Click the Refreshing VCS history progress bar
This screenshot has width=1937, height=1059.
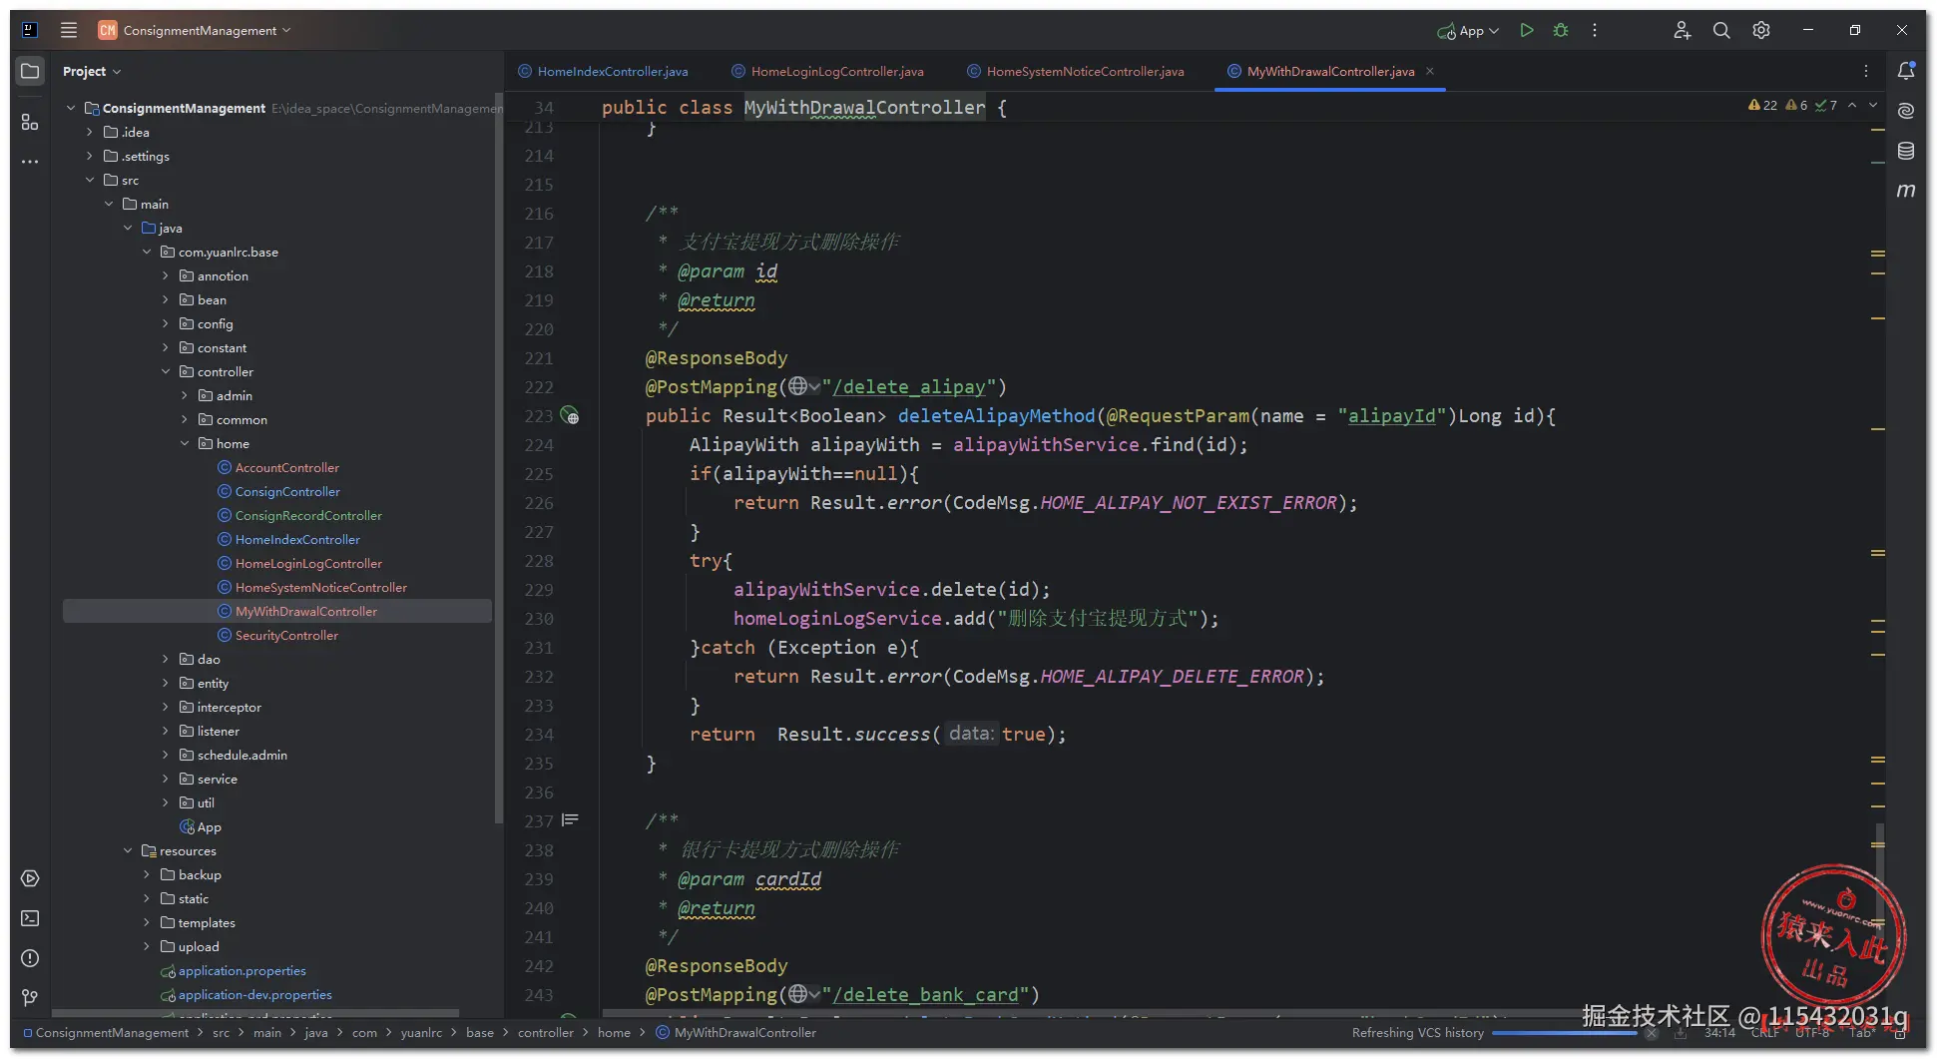[x=1565, y=1033]
